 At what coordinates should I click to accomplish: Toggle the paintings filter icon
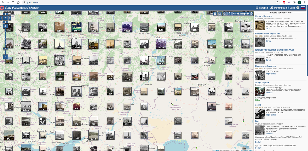pos(220,14)
